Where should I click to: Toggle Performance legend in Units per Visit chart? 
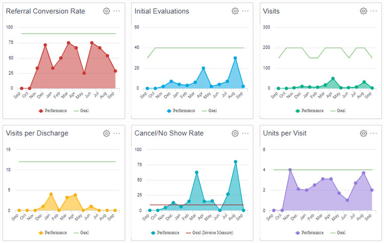[309, 232]
